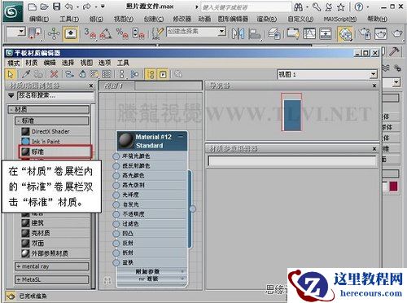Click the Edit Named Selection Sets icon
Image resolution: width=407 pixels, height=303 pixels.
coord(157,33)
